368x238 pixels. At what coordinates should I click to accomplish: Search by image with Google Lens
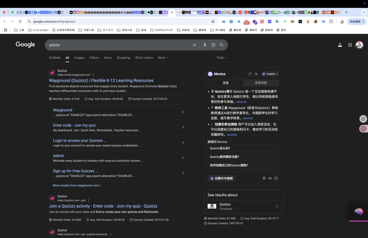pyautogui.click(x=213, y=45)
